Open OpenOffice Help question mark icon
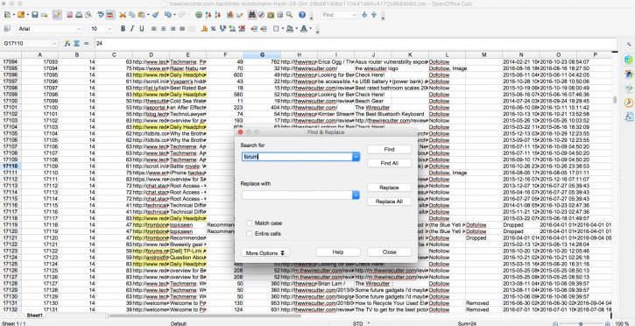 coord(302,15)
